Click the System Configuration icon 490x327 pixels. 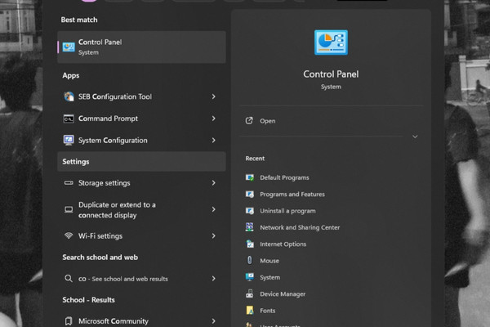69,140
